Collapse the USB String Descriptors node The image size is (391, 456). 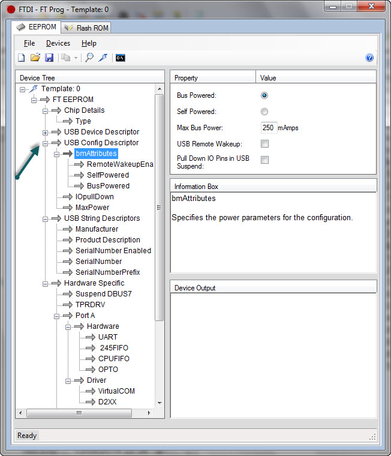click(x=45, y=219)
